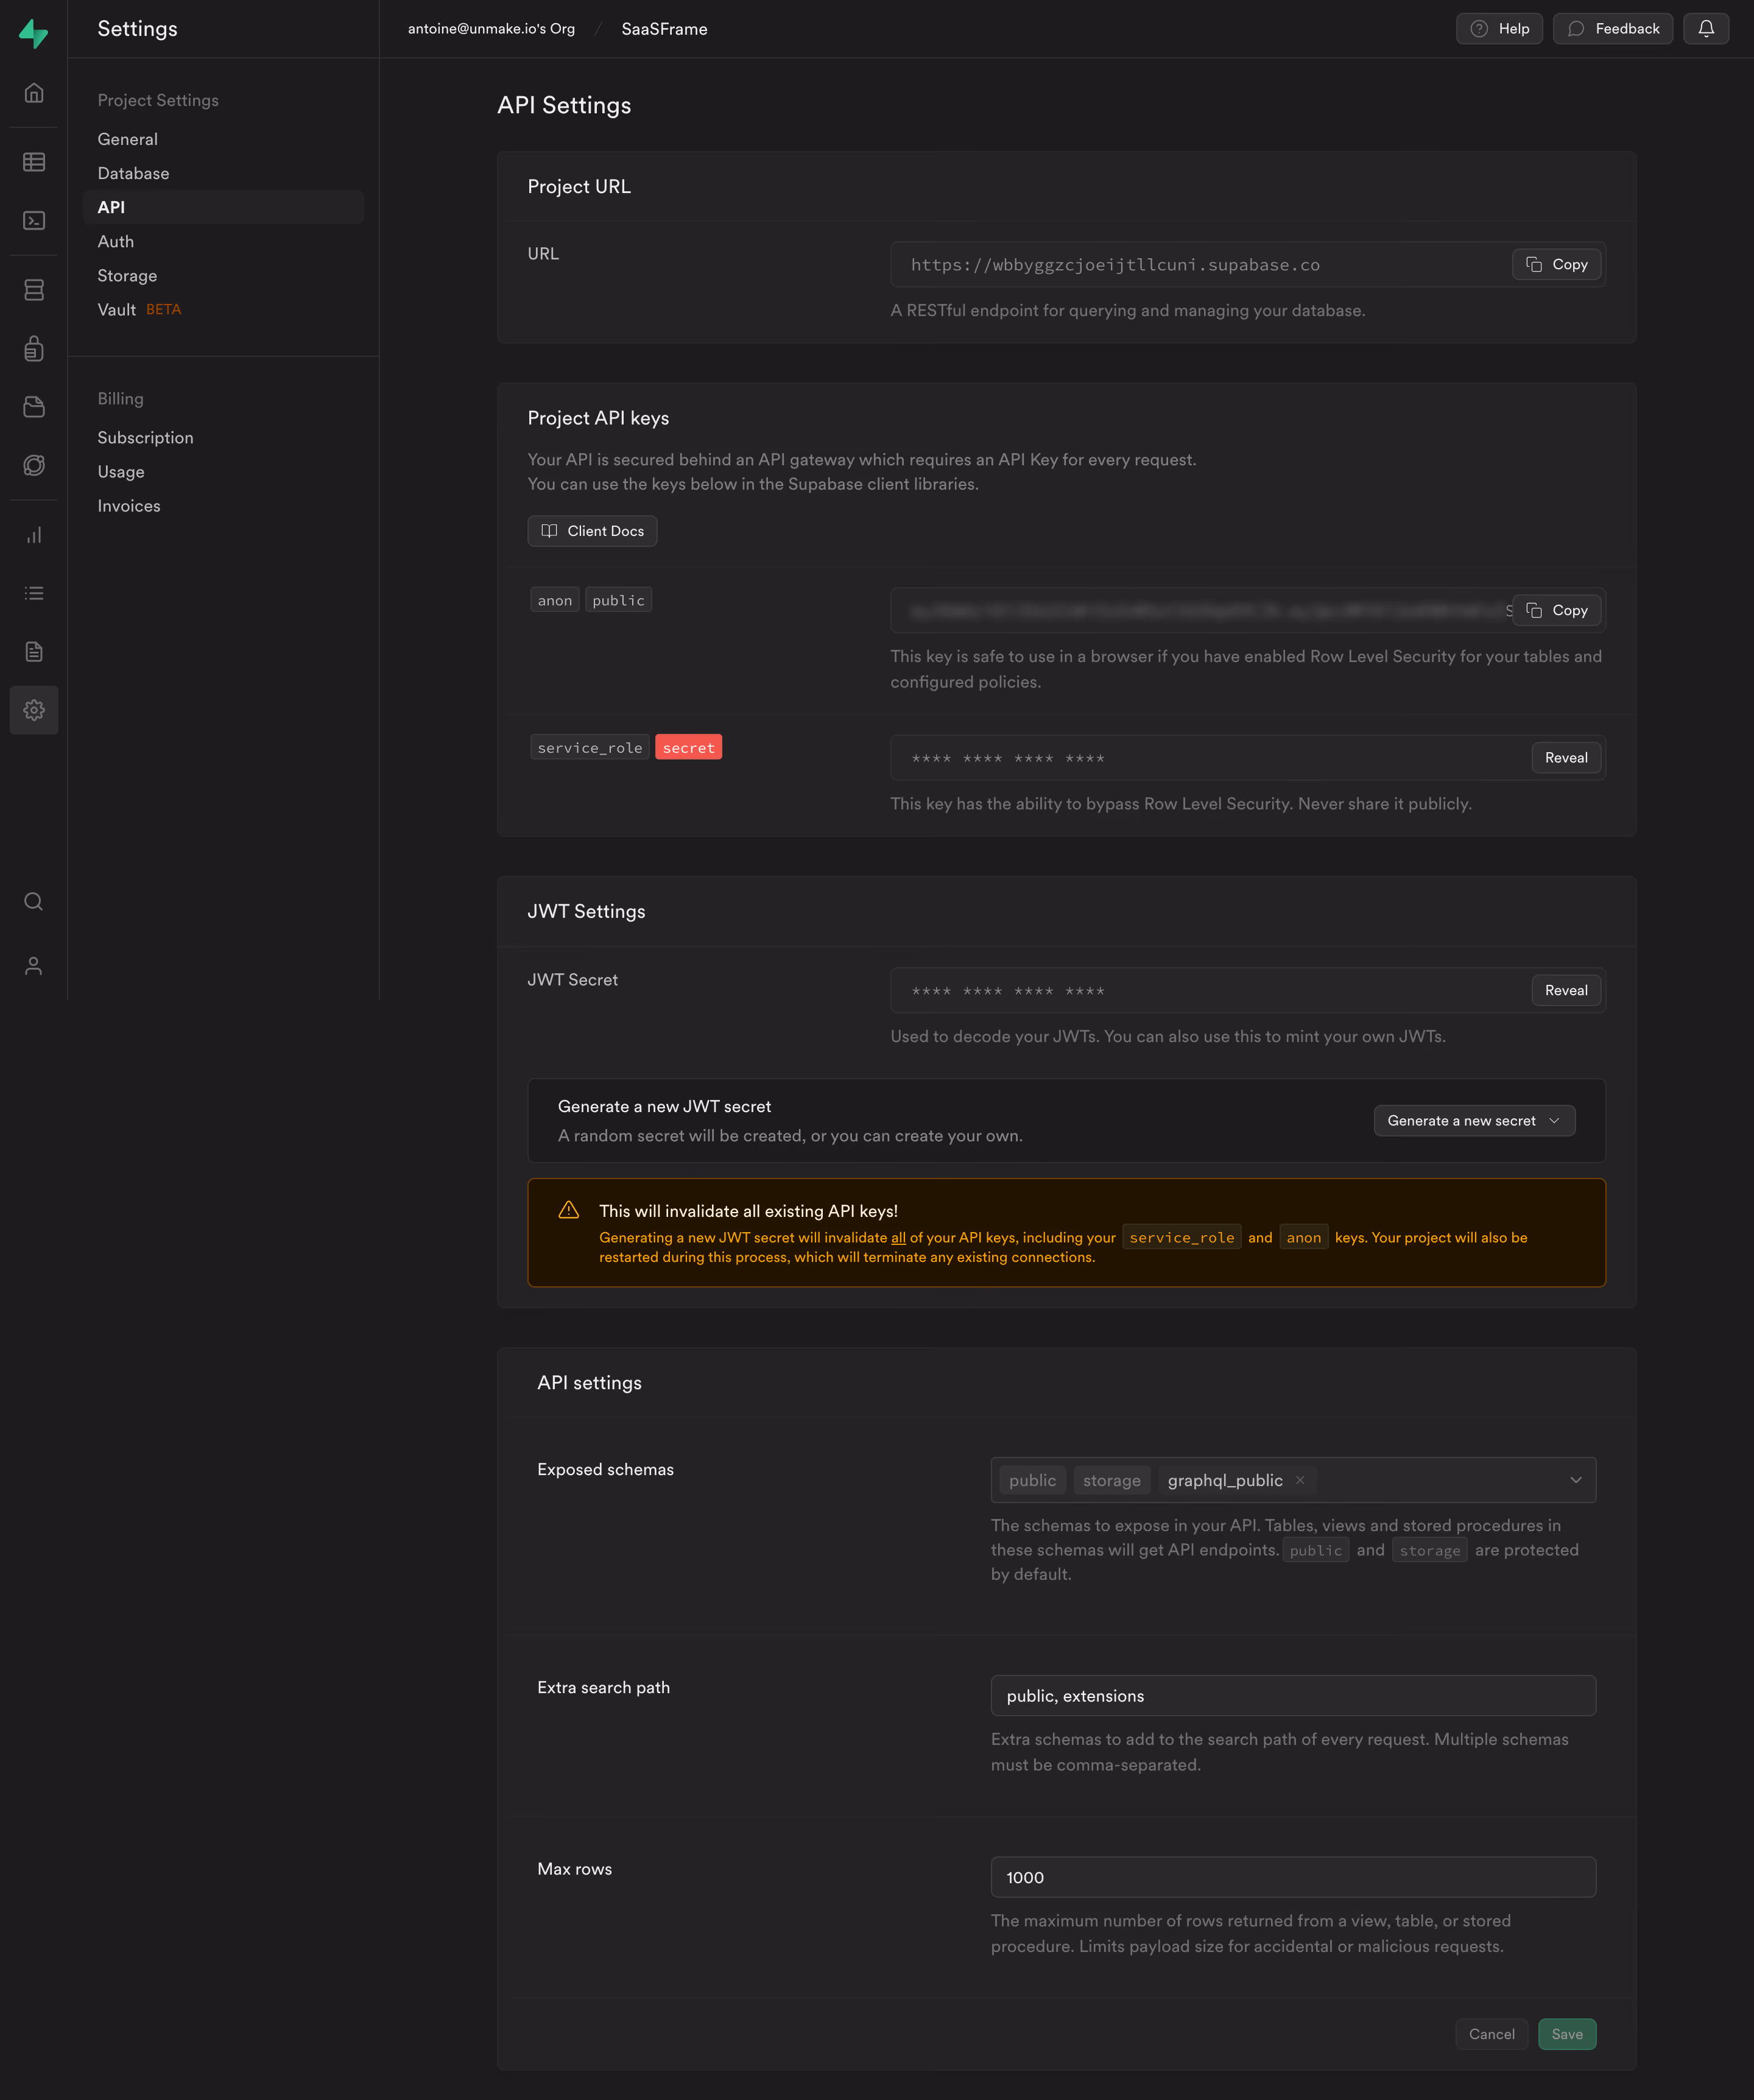Open the Storage bucket icon

coord(34,406)
